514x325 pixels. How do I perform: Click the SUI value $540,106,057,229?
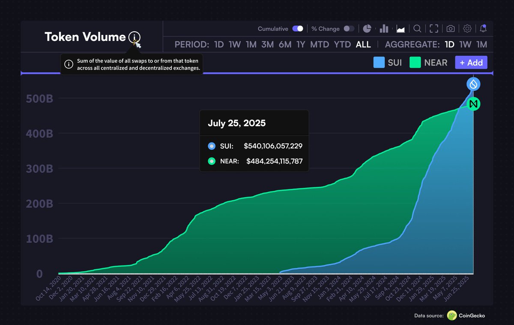tap(273, 146)
